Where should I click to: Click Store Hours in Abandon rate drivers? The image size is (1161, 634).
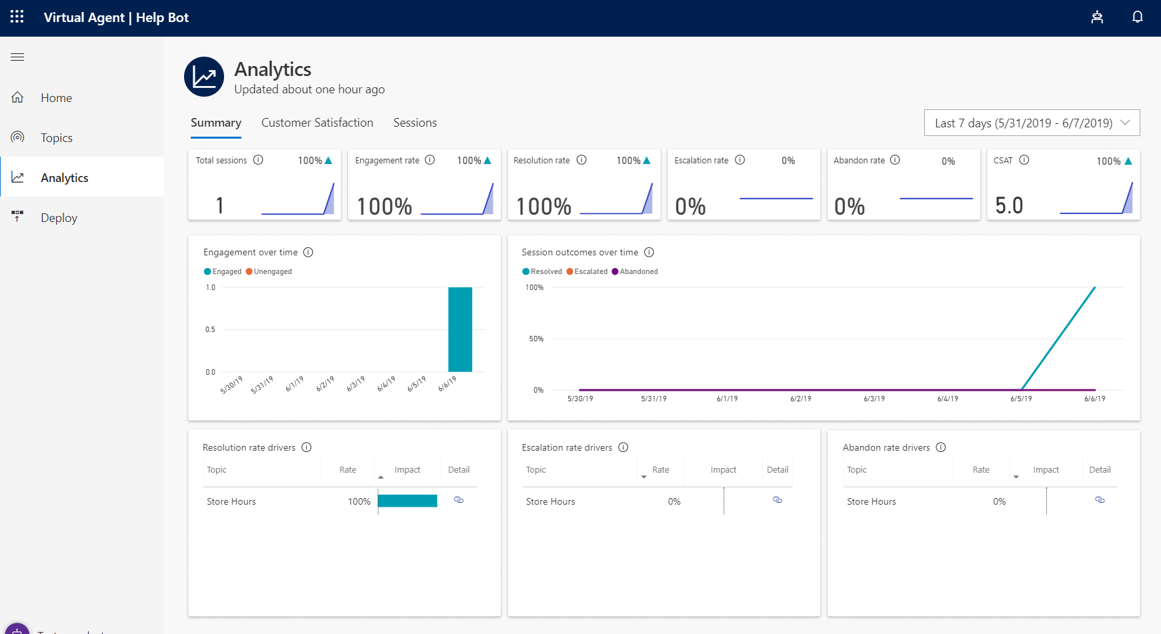(872, 501)
